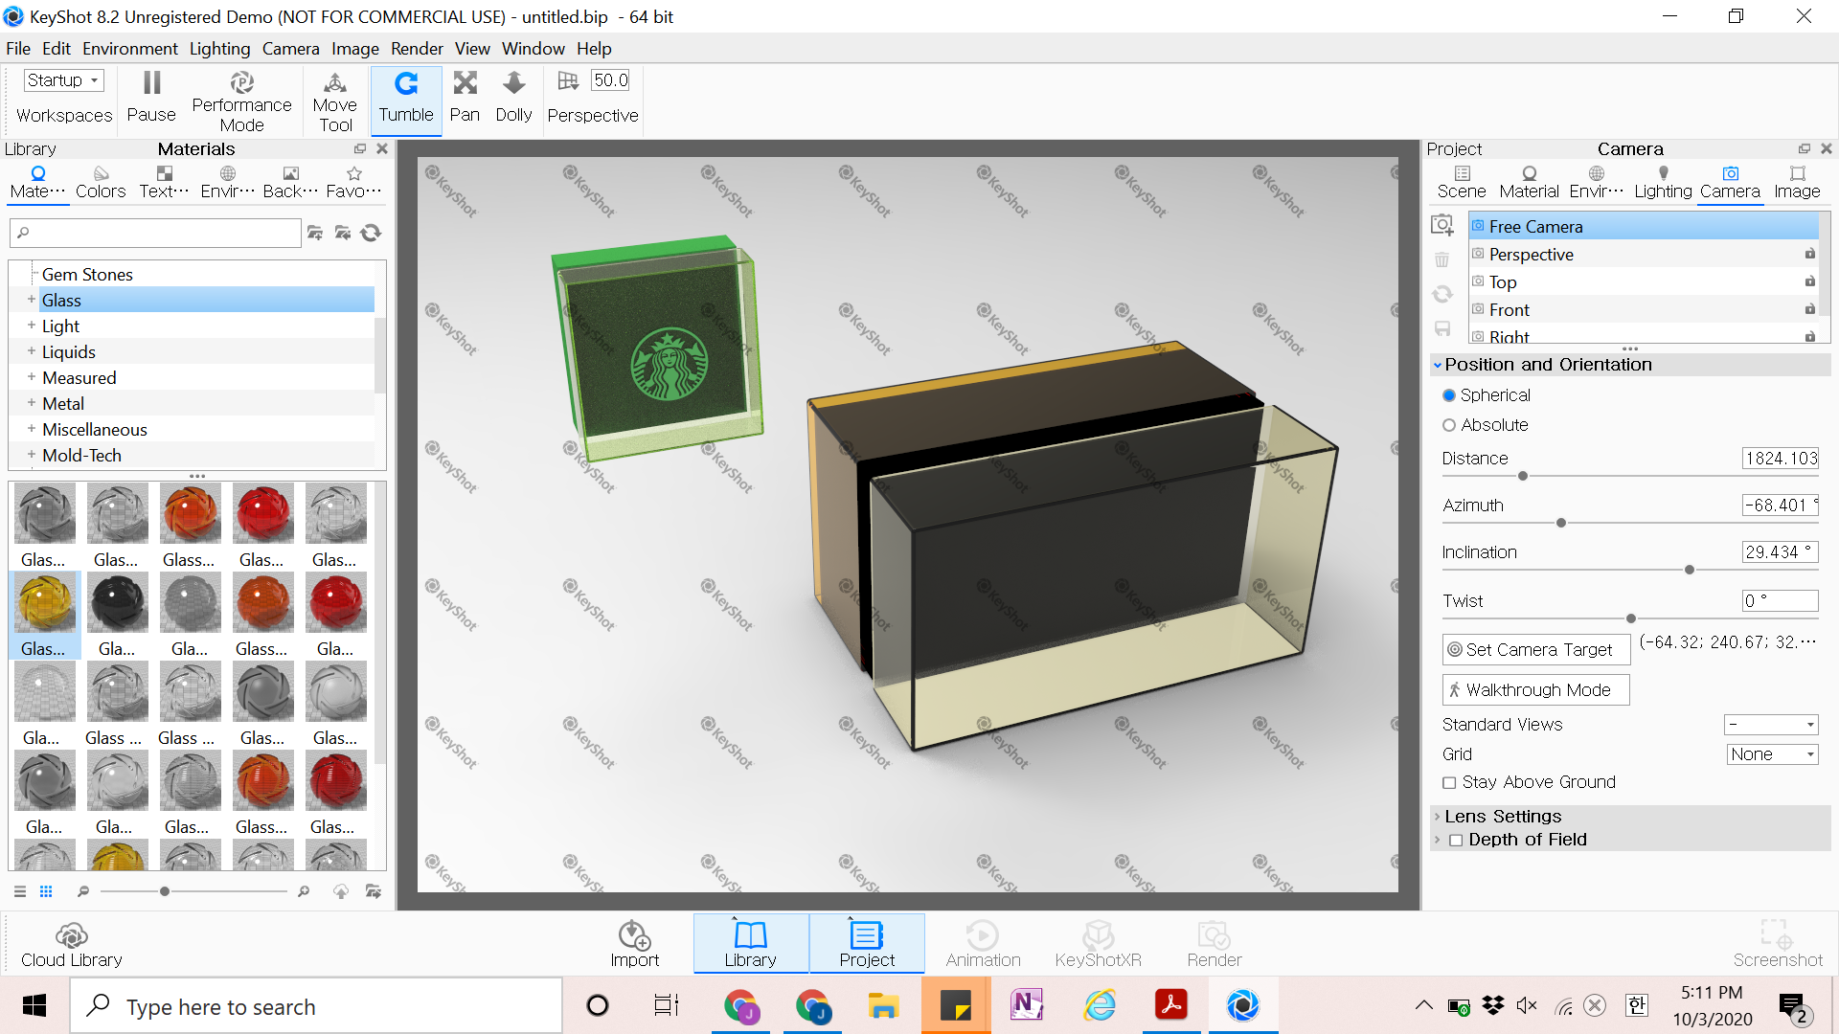This screenshot has height=1034, width=1839.
Task: Open the Move Tool
Action: 334,101
